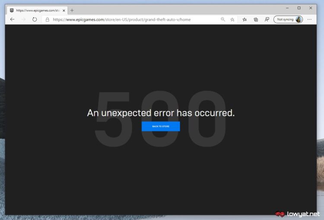Minimize the browser window
The height and width of the screenshot is (220, 324).
tap(287, 8)
